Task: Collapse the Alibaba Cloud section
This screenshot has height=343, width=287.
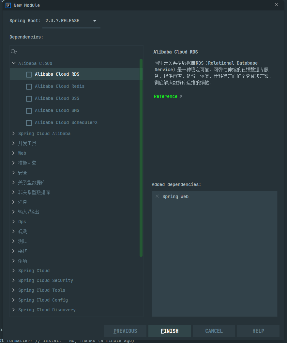Action: coord(13,63)
